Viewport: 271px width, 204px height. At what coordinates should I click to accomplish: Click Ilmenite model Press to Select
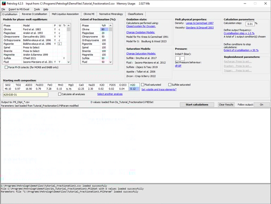(x=38, y=51)
